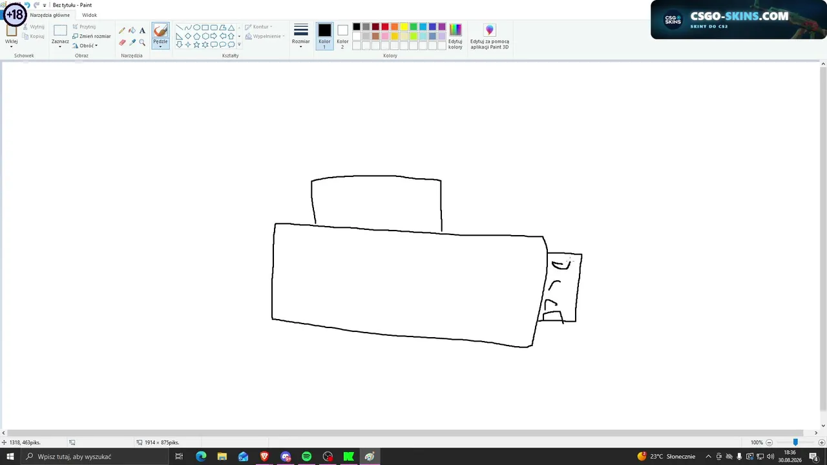Click the 1914 × 875piks. canvas size readout

[158, 442]
